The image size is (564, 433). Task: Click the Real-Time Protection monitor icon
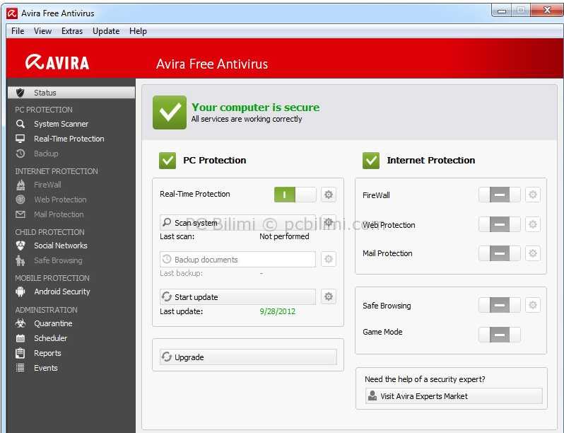tap(20, 139)
